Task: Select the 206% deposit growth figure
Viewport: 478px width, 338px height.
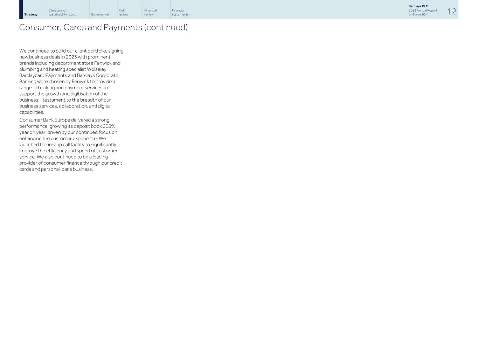Action: point(109,126)
